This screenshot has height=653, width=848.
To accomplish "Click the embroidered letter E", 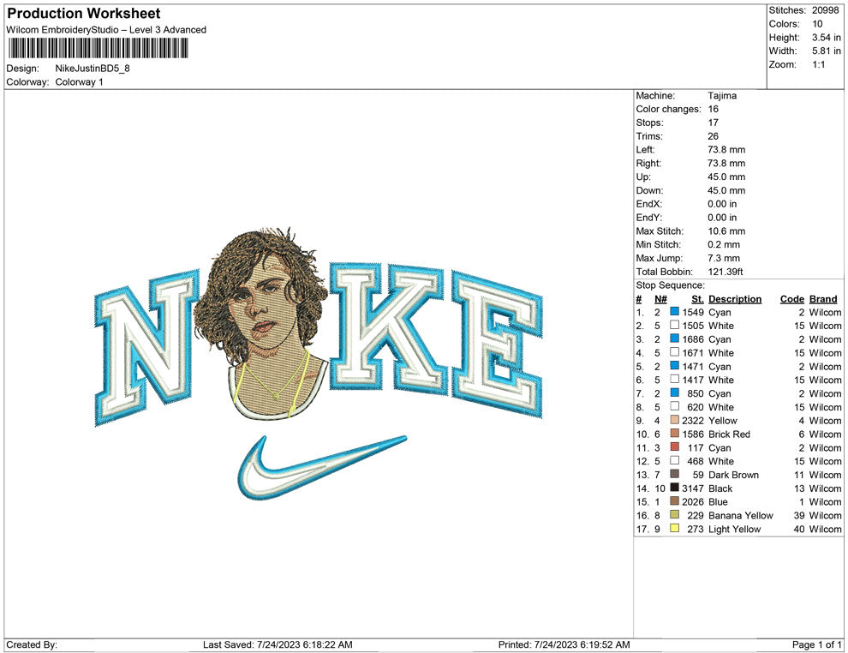I will [x=497, y=345].
